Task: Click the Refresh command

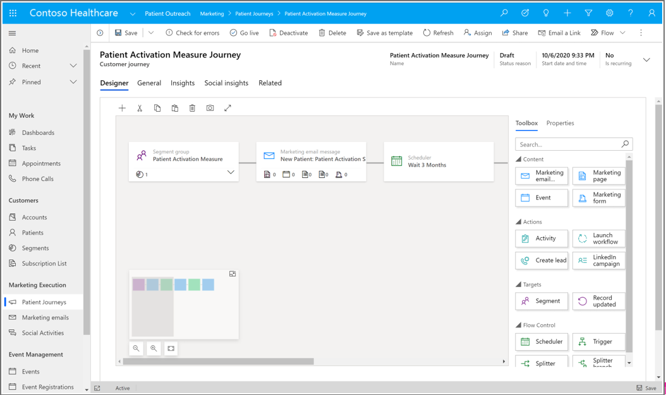Action: click(438, 33)
